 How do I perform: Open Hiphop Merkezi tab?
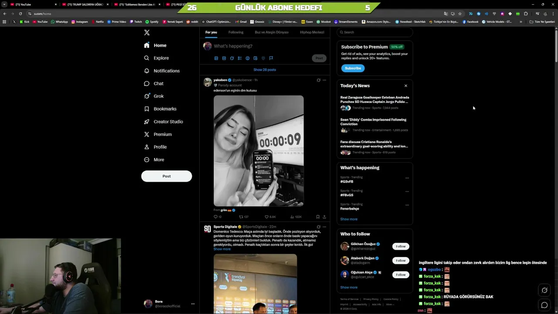pos(312,32)
